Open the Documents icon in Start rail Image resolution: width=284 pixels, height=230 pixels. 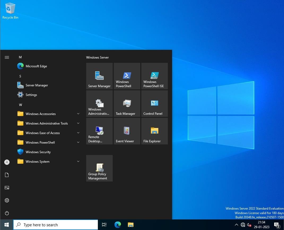(x=7, y=175)
